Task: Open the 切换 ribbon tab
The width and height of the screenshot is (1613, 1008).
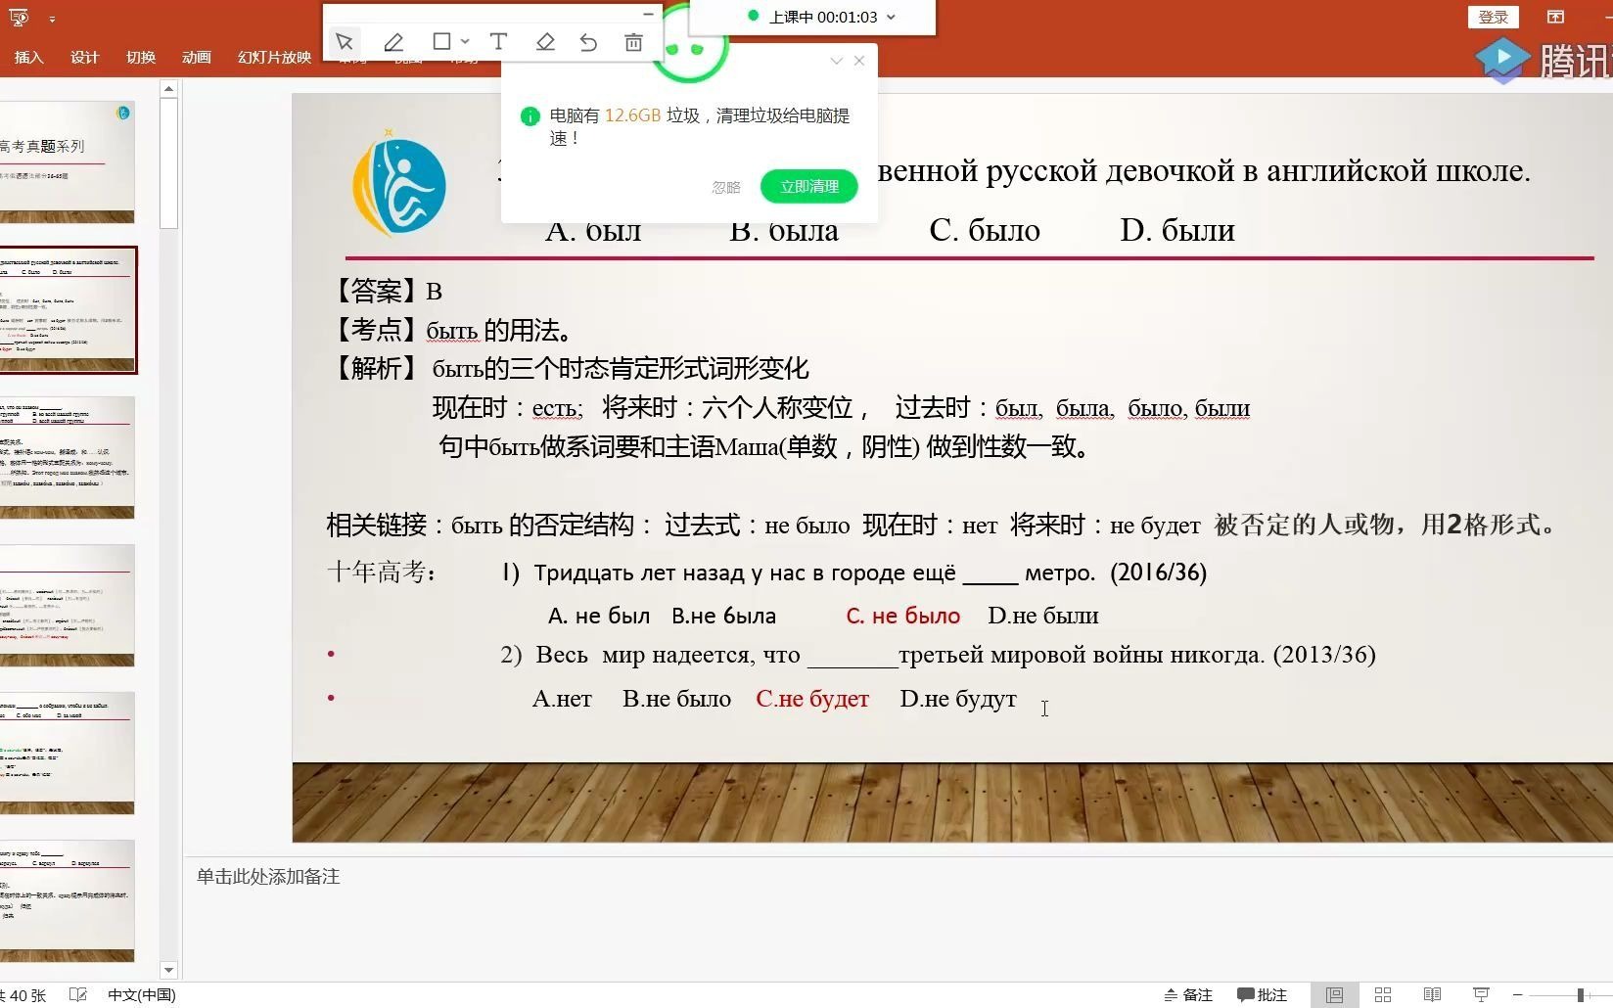Action: [x=141, y=57]
